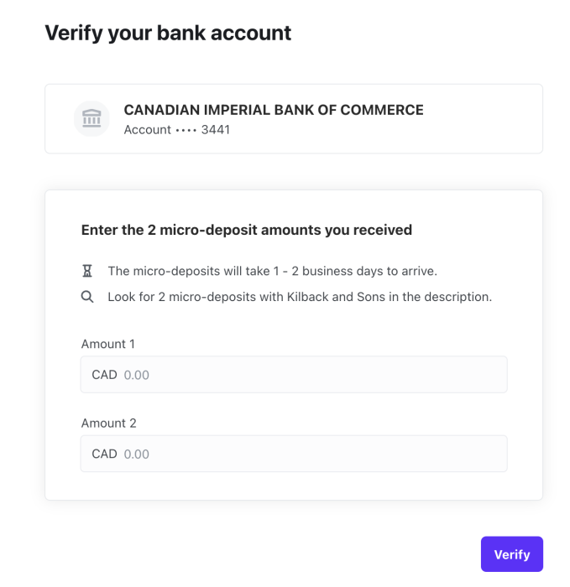The image size is (570, 587).
Task: Click the 'Amount 1' field label
Action: (107, 344)
